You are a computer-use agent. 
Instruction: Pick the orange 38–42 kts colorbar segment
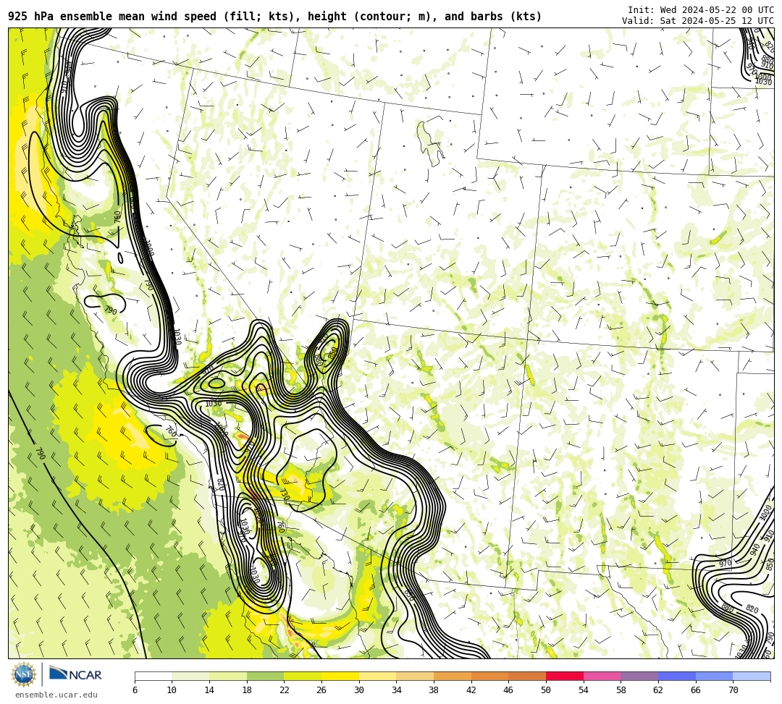click(453, 676)
